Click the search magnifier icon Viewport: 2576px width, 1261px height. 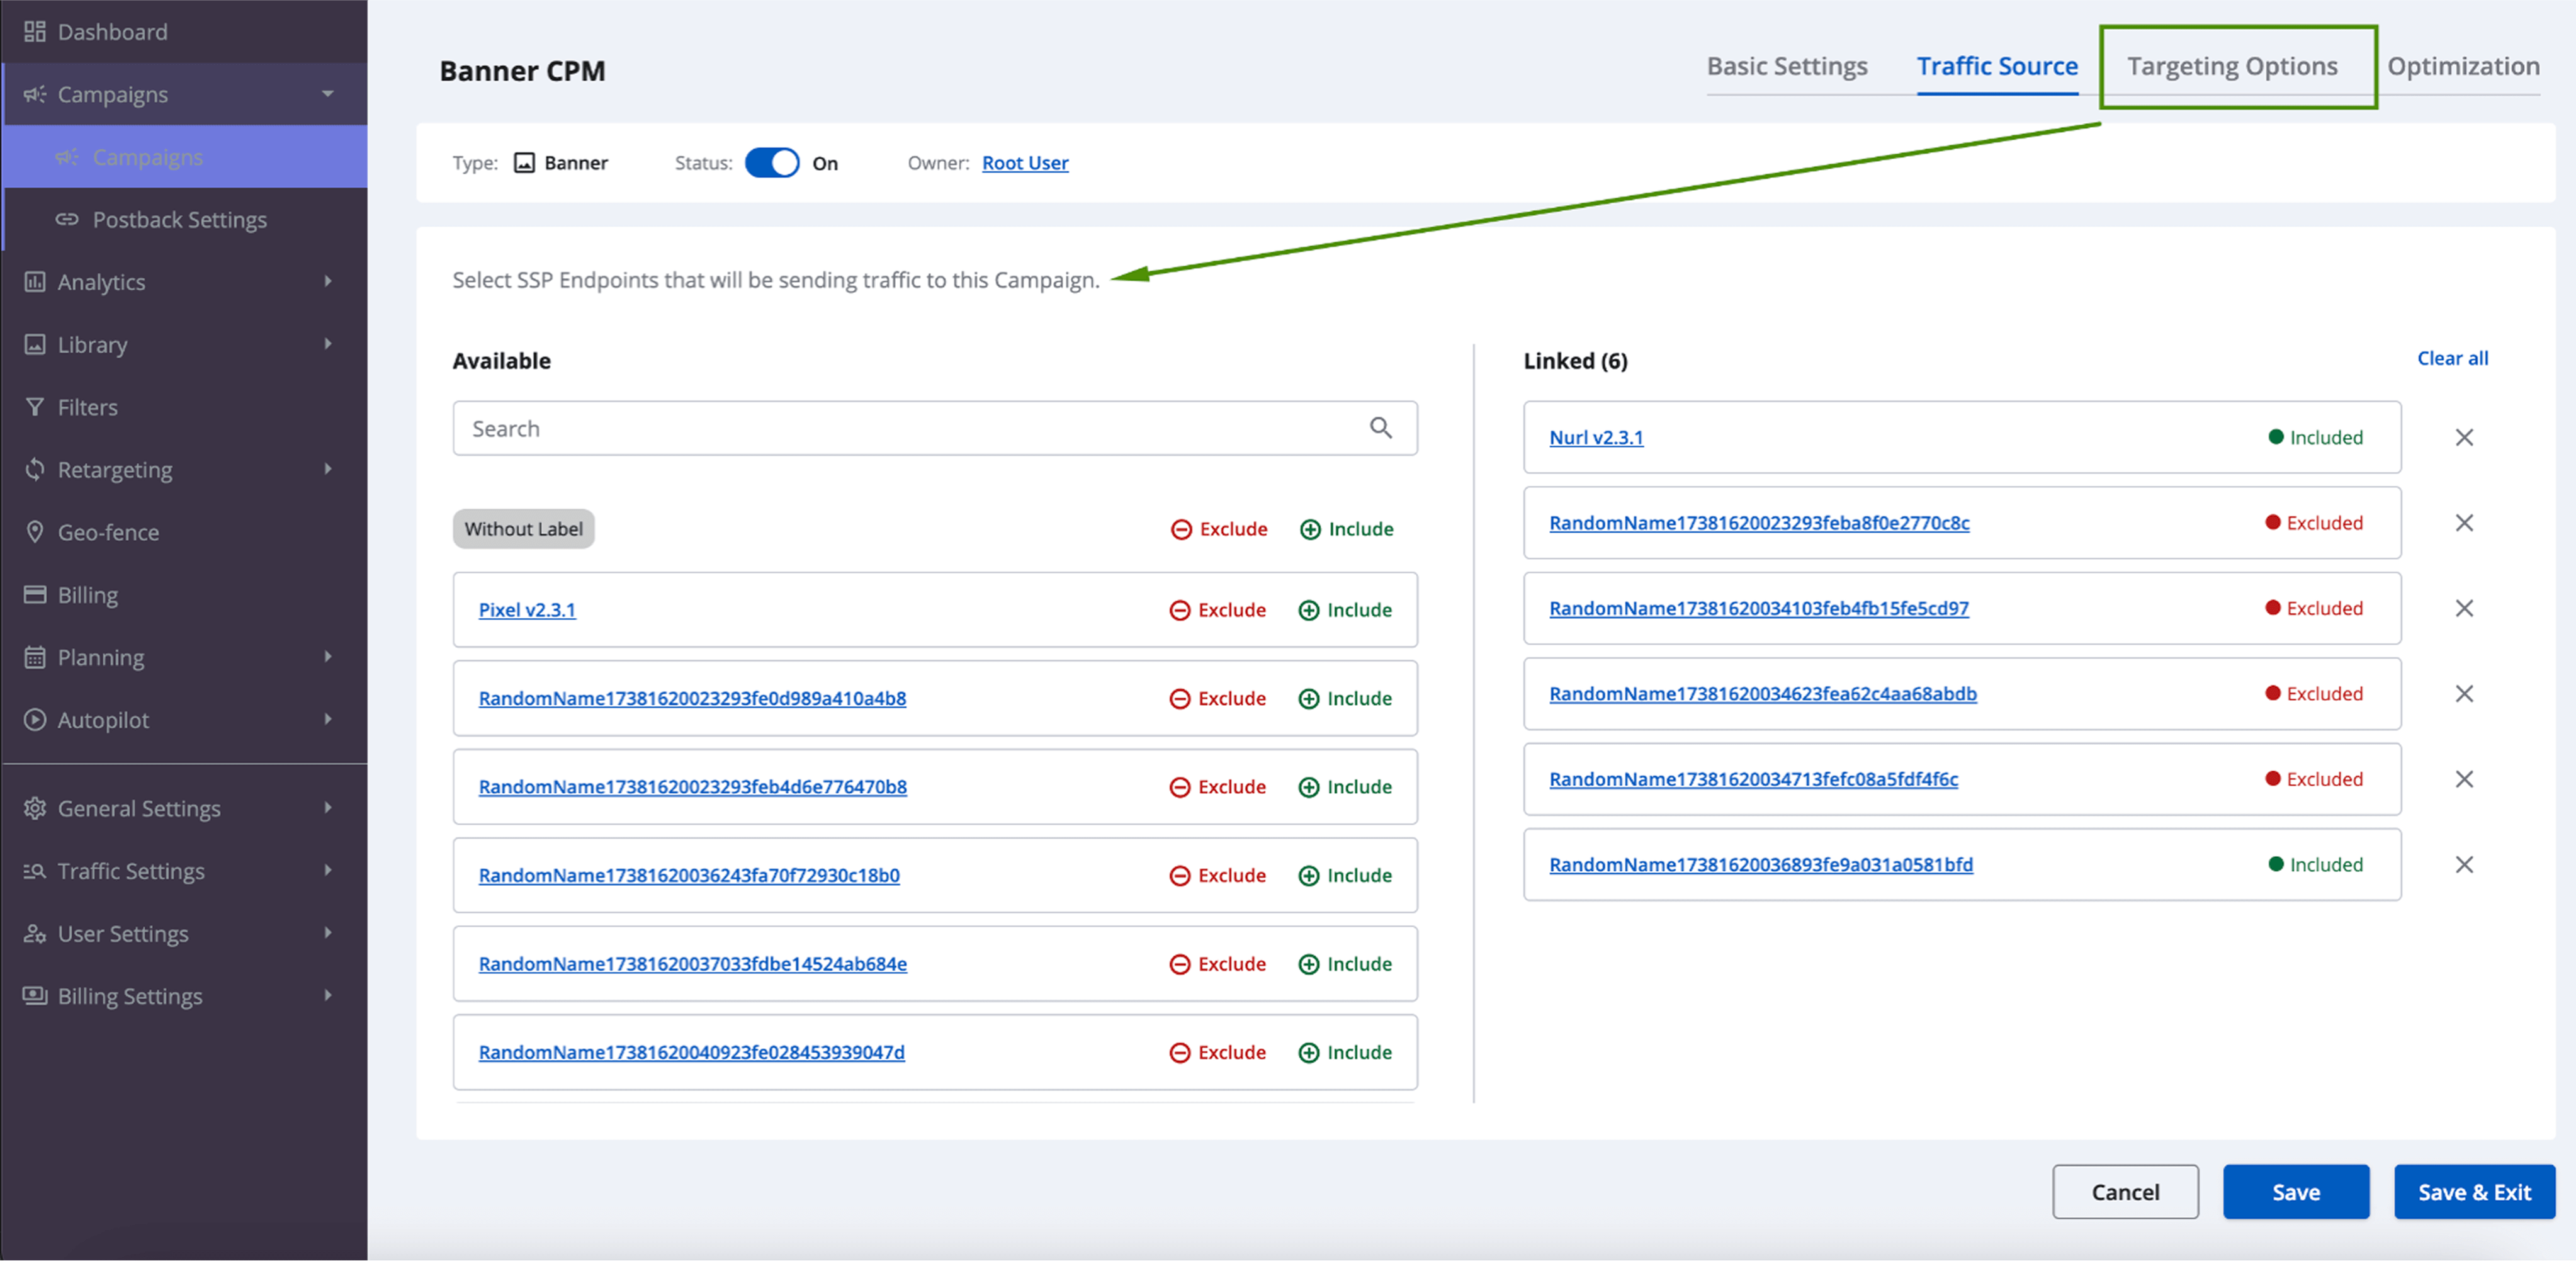1381,428
